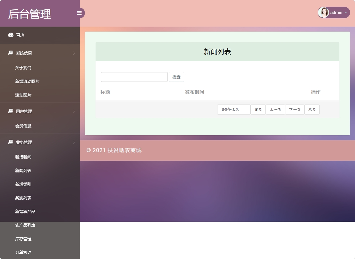Click the 下一页 pagination link
The image size is (355, 259).
click(294, 109)
